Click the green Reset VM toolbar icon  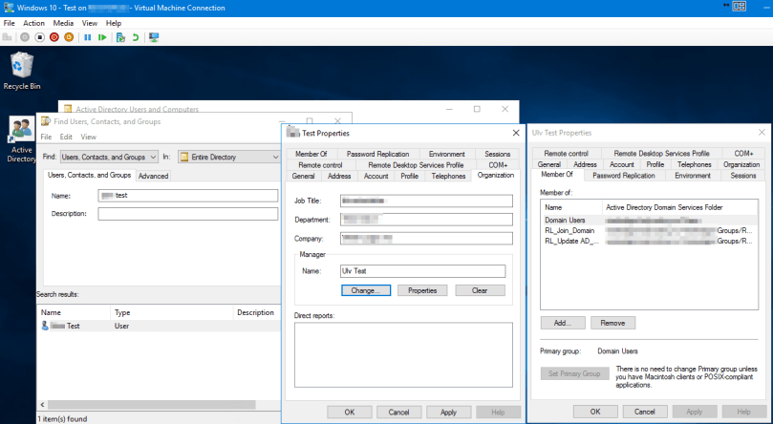[x=102, y=37]
